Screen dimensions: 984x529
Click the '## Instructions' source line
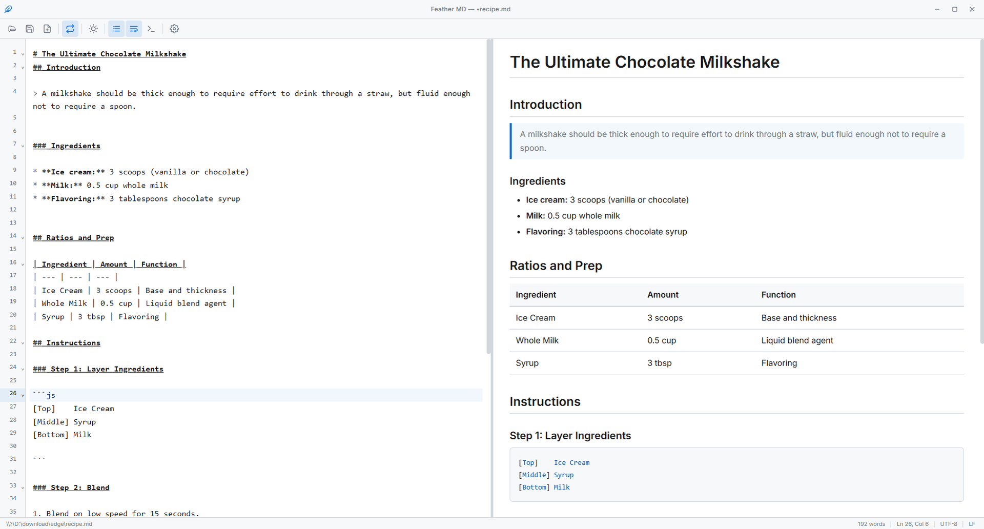[x=67, y=343]
